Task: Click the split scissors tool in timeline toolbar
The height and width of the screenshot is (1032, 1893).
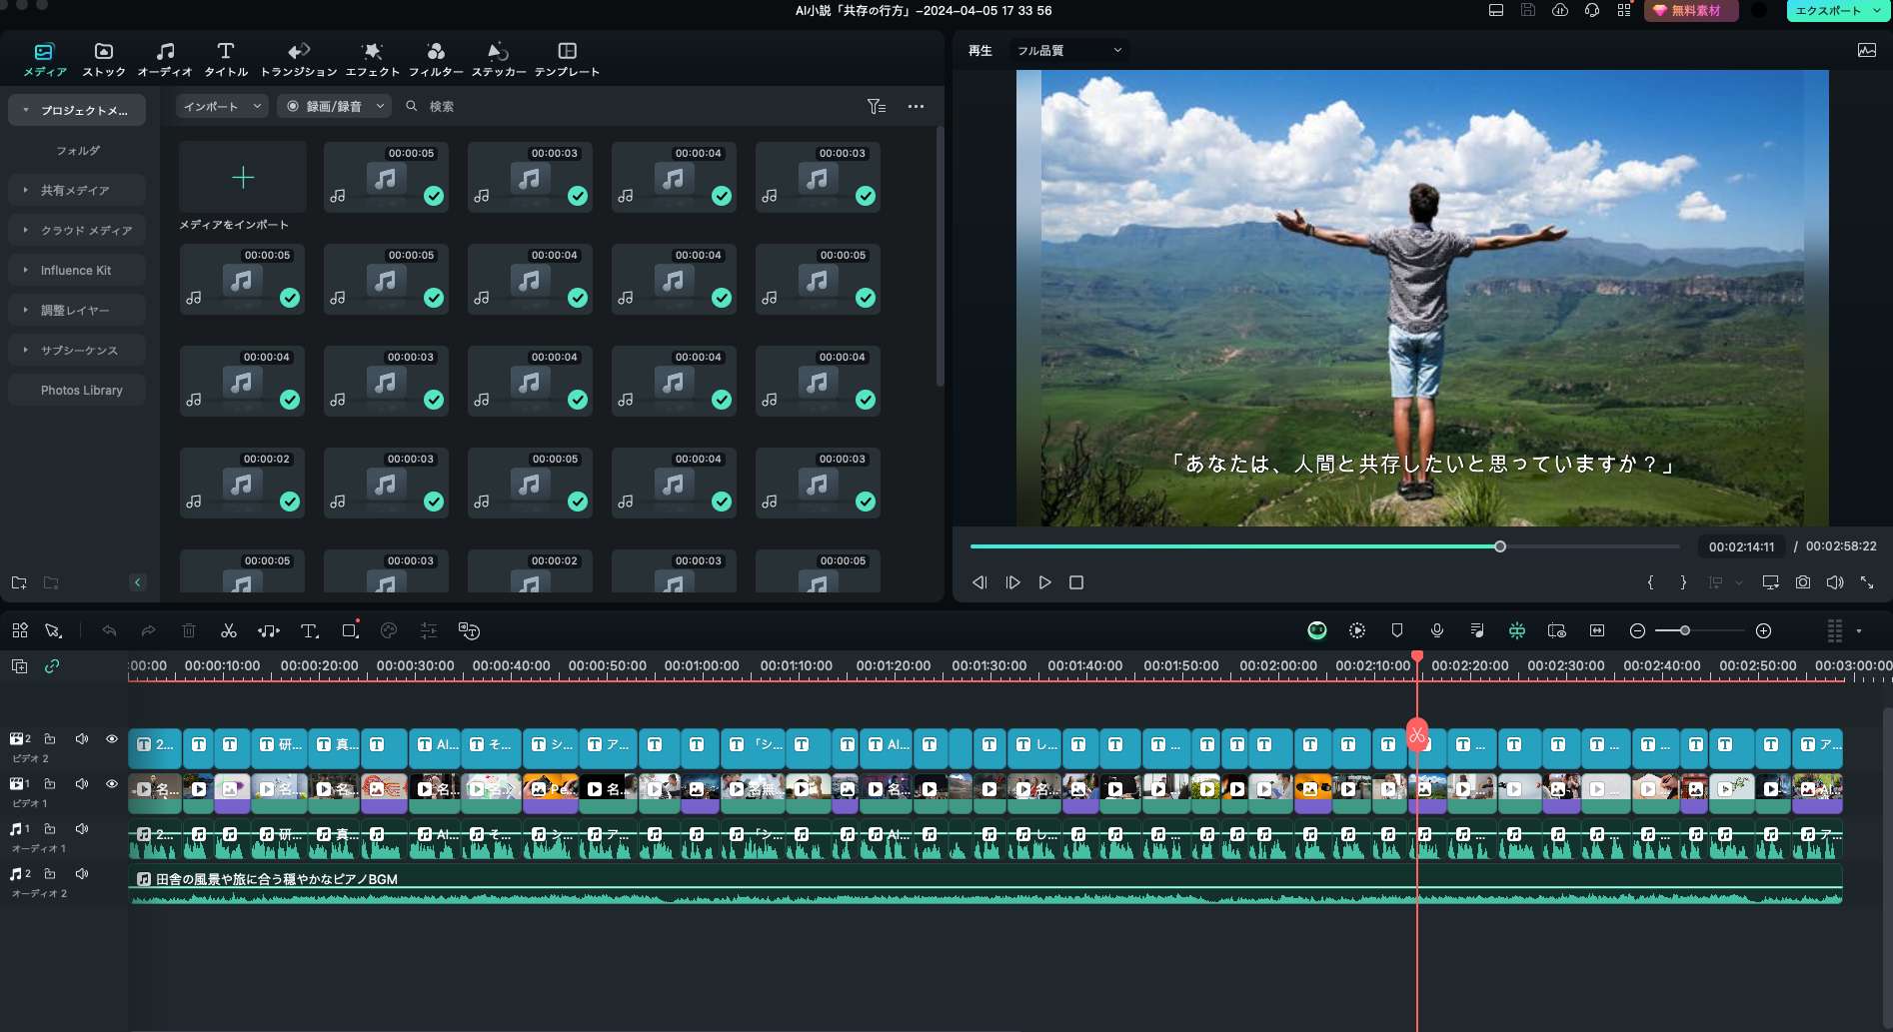Action: [x=229, y=630]
